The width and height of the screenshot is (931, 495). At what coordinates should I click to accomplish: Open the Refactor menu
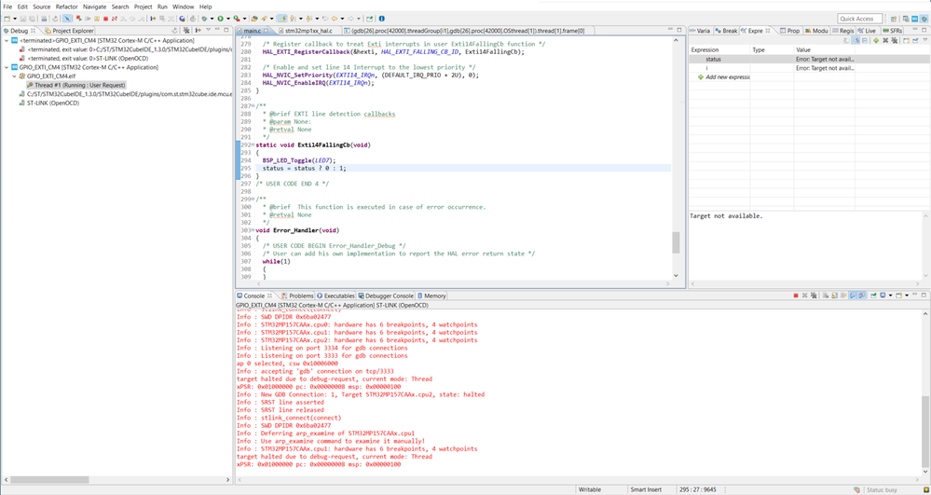click(x=66, y=7)
